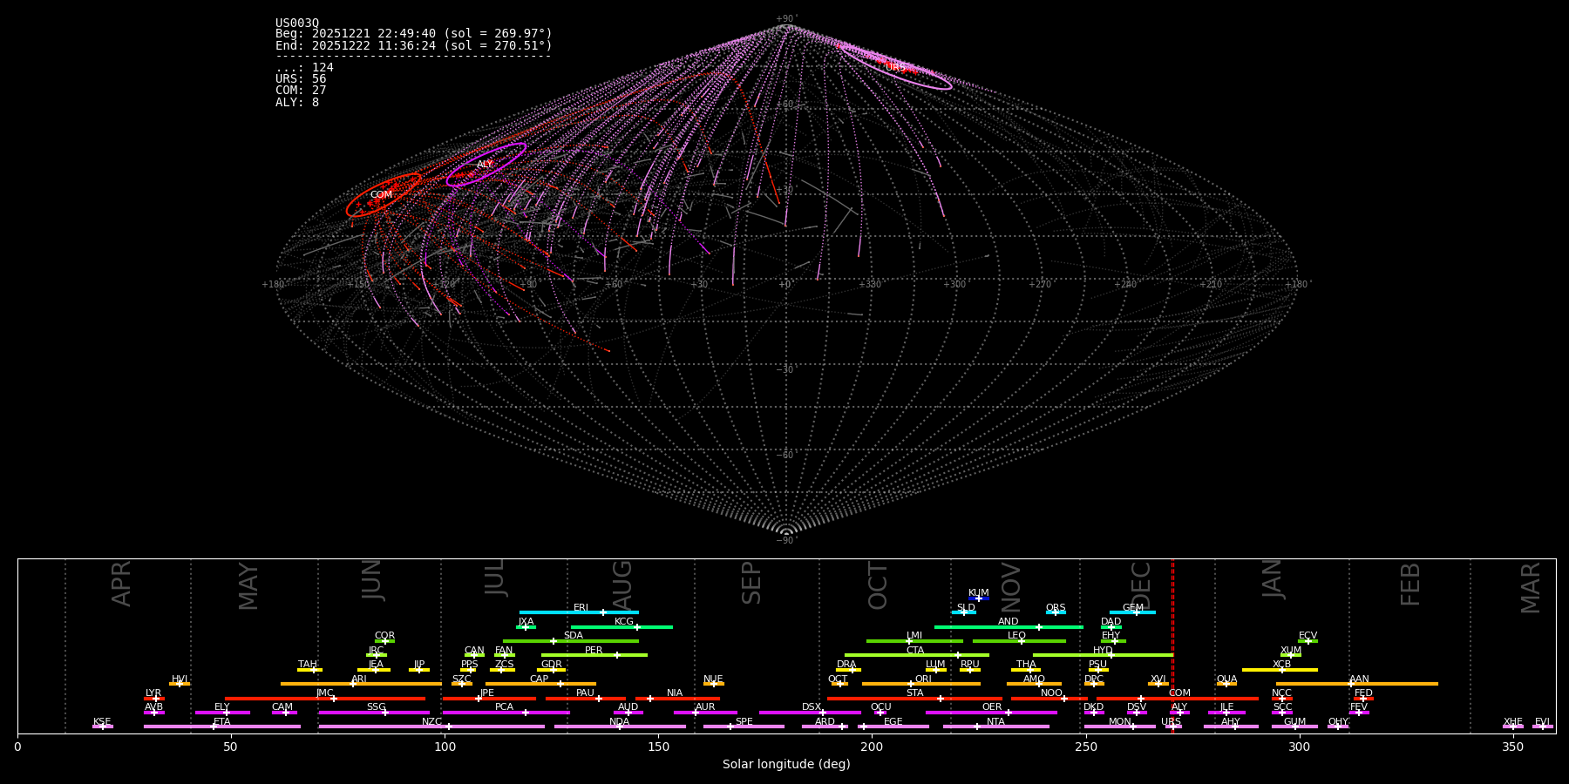Click the JMC shower label in the timeline
Viewport: 1569px width, 784px height.
click(325, 693)
